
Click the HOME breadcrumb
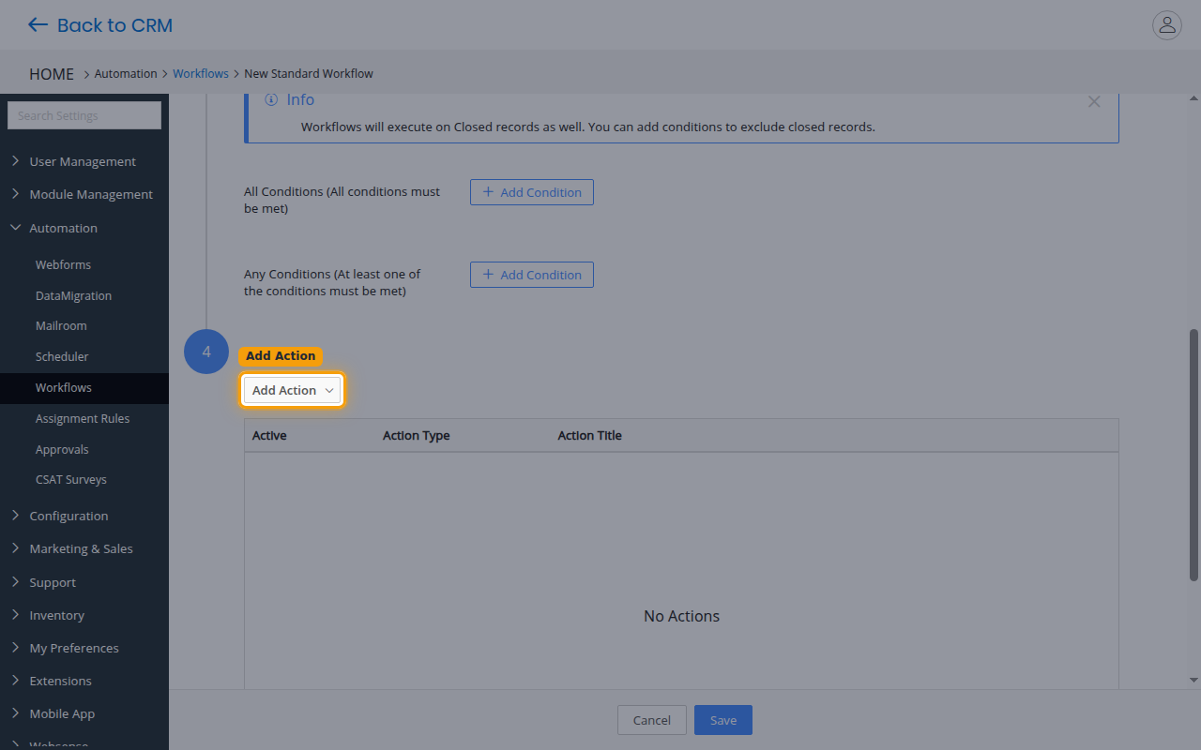52,74
